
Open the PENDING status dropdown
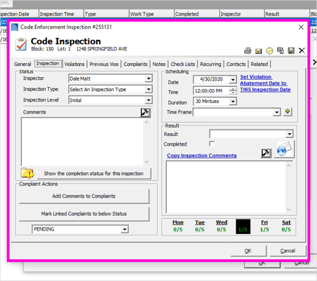coord(80,229)
